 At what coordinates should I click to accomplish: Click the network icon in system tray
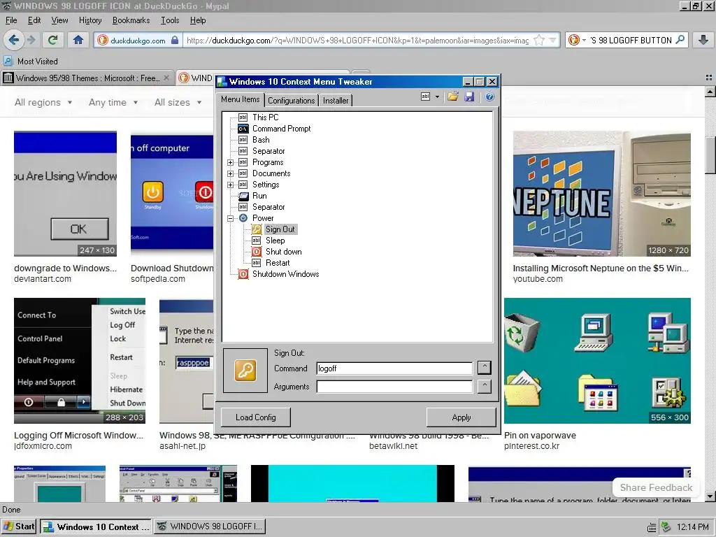[666, 527]
